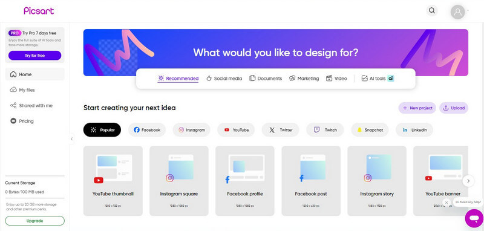Choose the YouTube thumbnail template card
484x231 pixels.
[113, 181]
